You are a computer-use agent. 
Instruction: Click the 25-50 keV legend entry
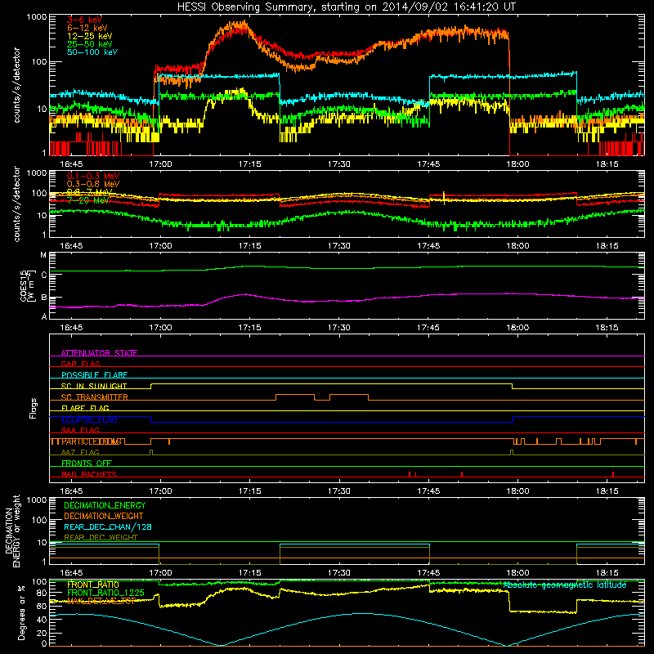click(x=89, y=44)
